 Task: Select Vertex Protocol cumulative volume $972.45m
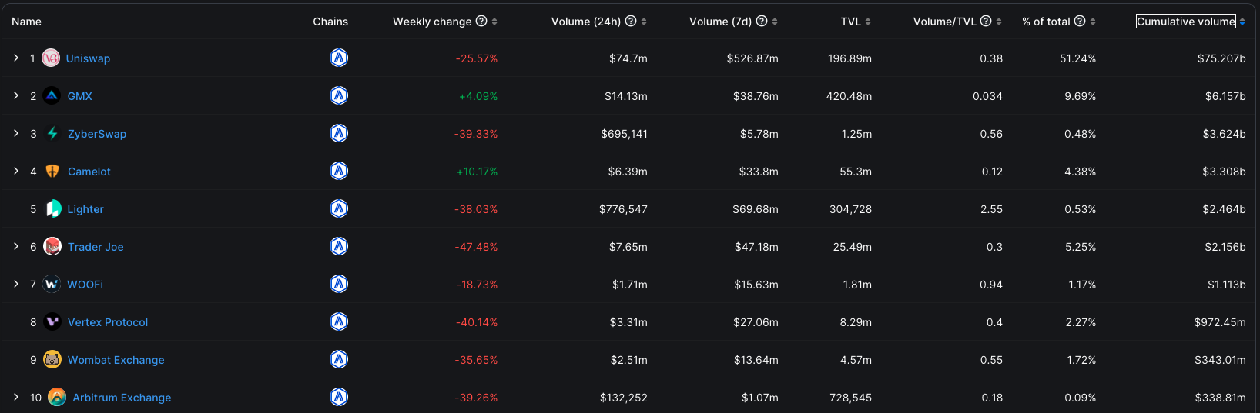tap(1220, 322)
